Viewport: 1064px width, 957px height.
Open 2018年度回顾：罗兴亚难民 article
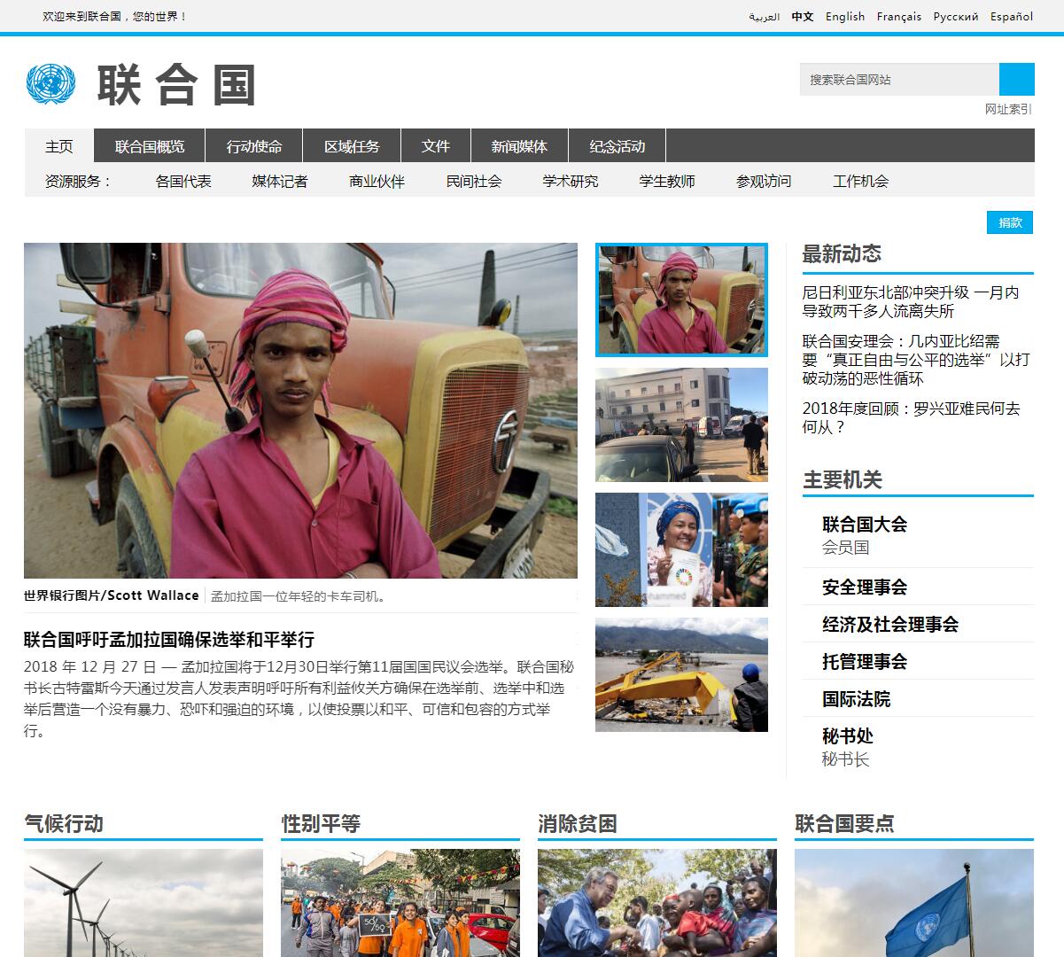[911, 417]
